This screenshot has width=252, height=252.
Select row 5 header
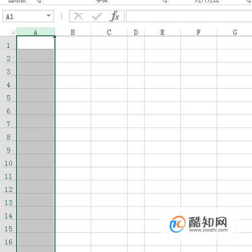(x=8, y=98)
